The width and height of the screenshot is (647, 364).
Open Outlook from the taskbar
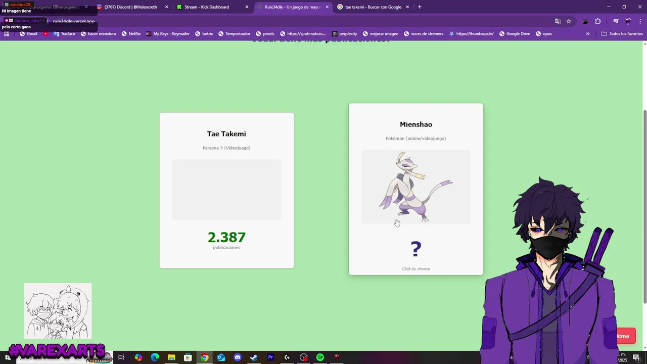click(x=221, y=357)
